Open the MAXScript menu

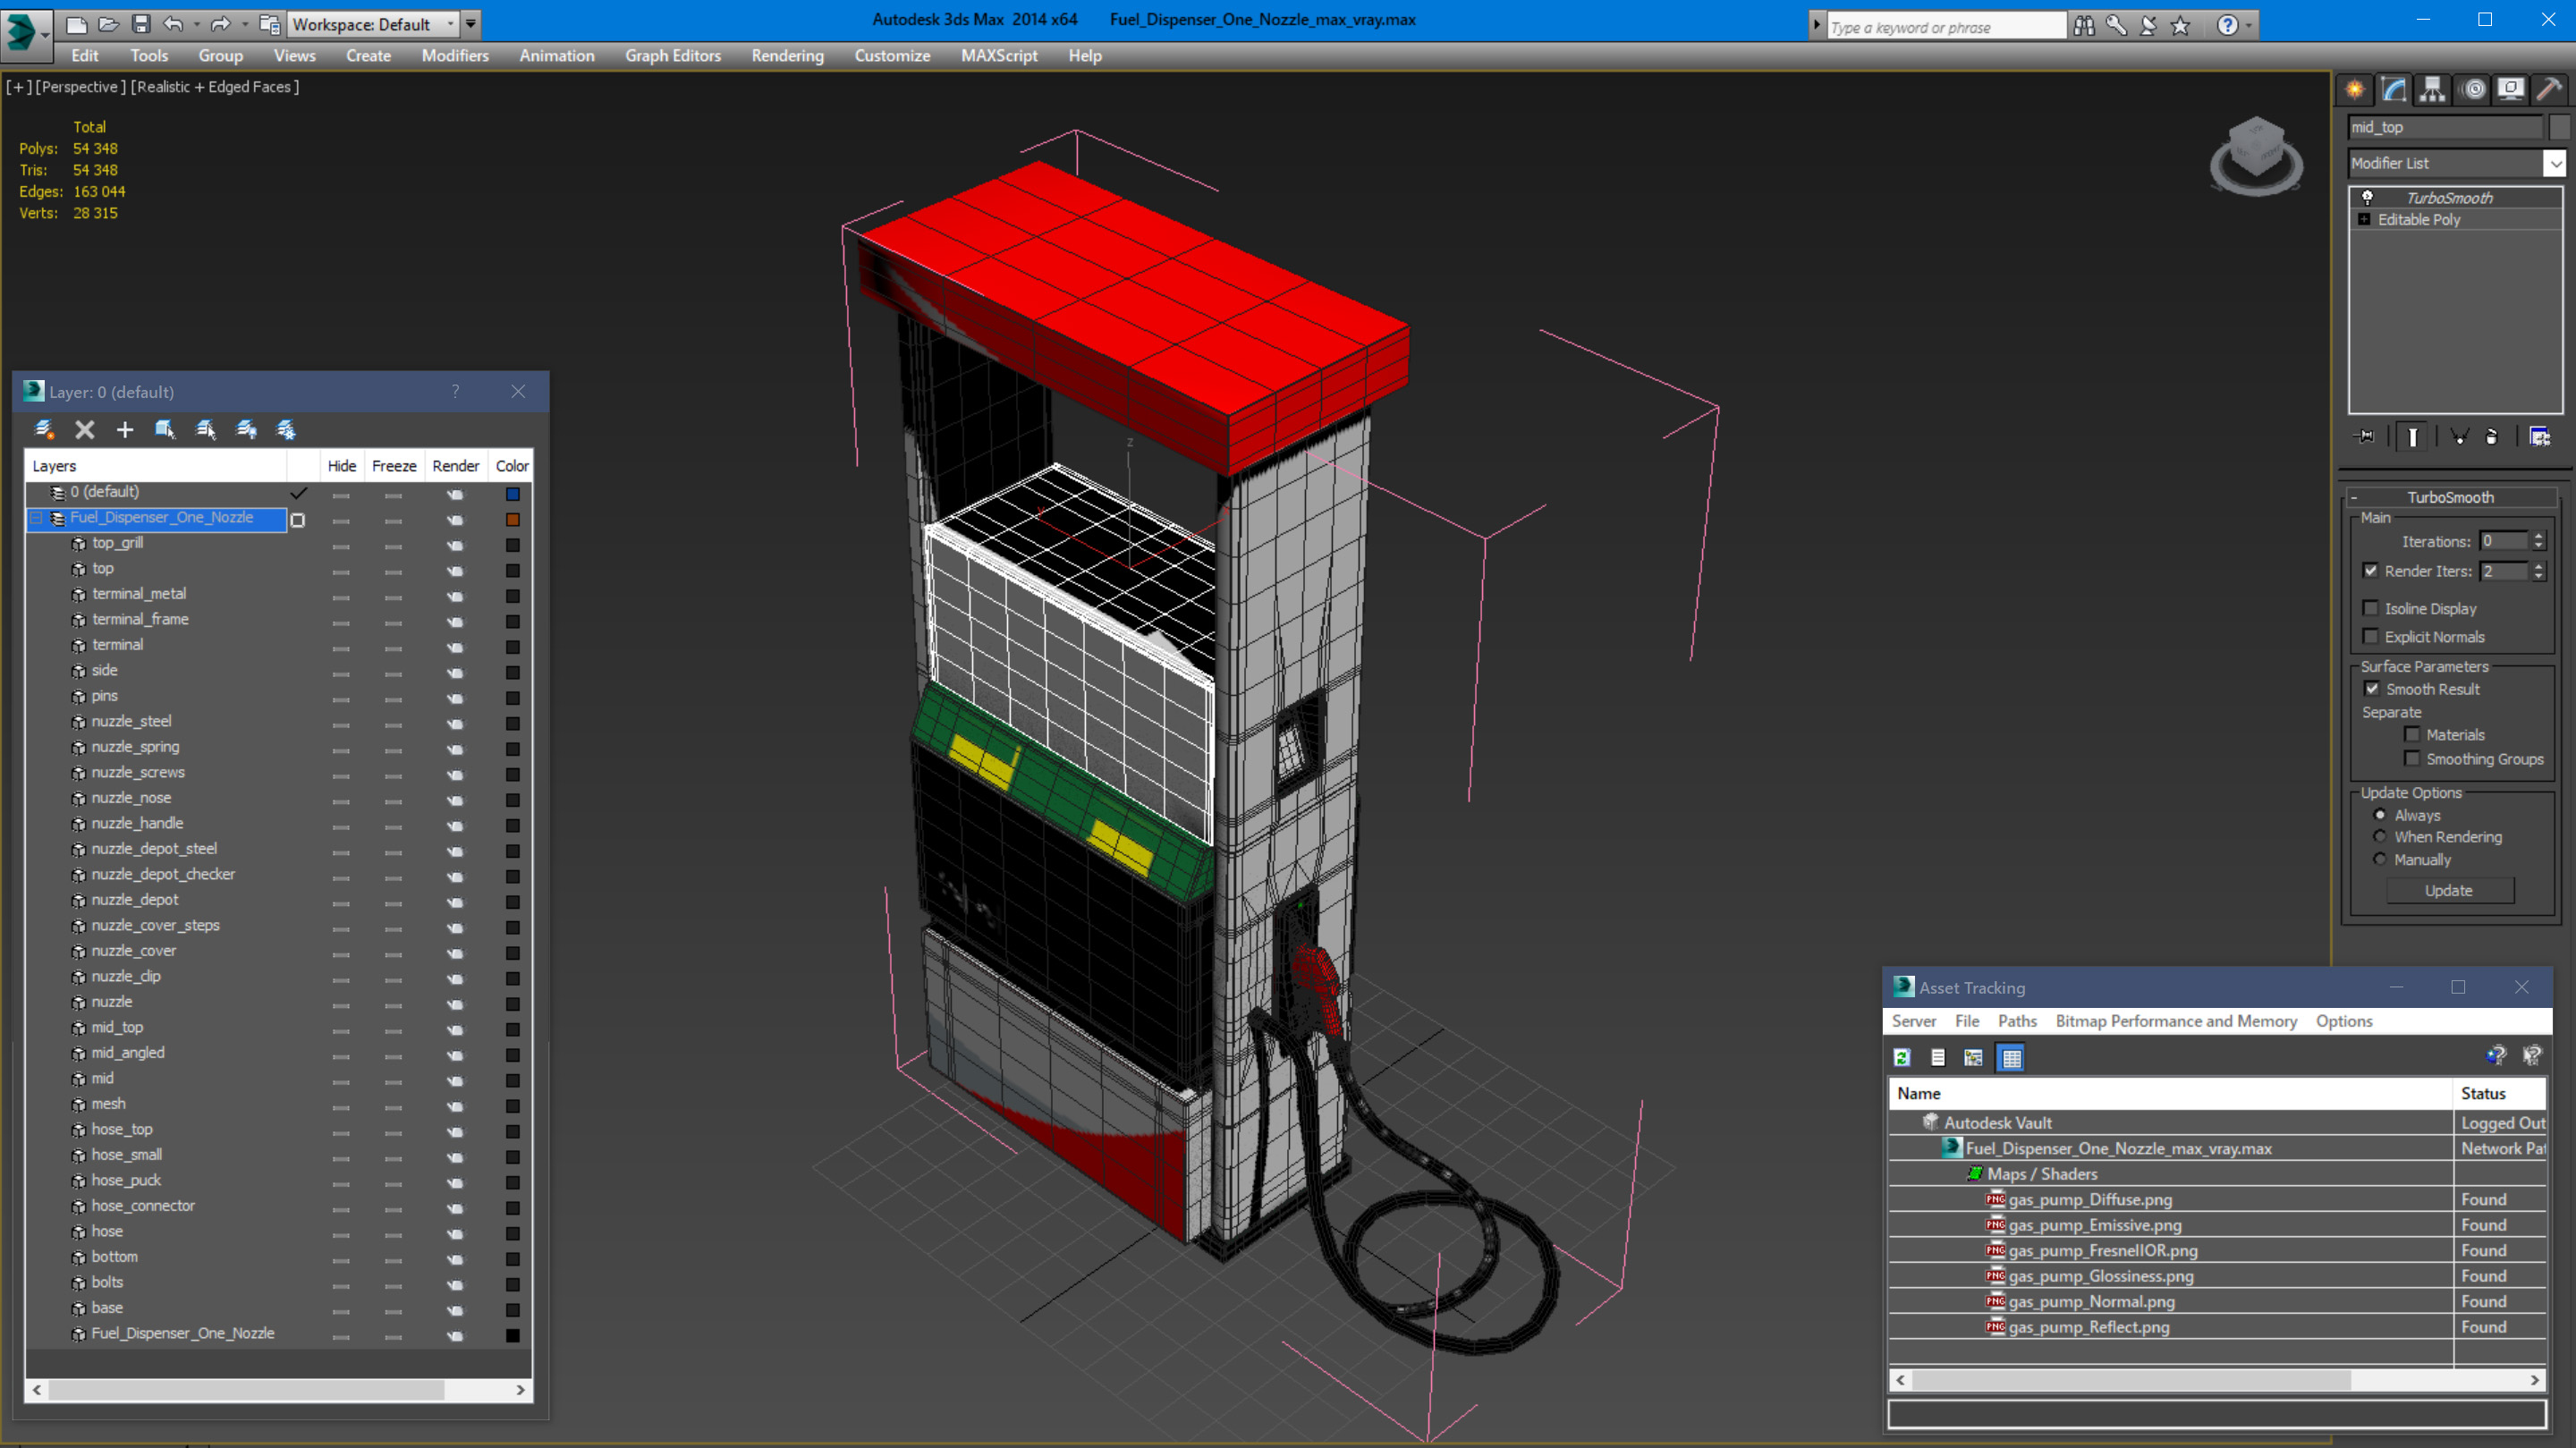click(999, 56)
